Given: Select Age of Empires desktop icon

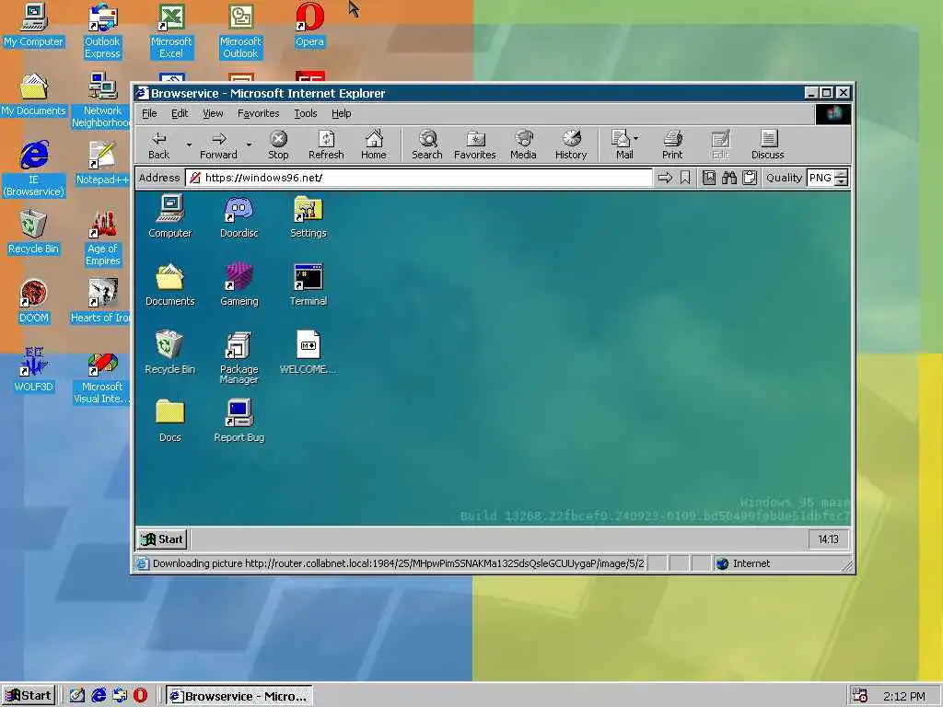Looking at the screenshot, I should tap(102, 238).
